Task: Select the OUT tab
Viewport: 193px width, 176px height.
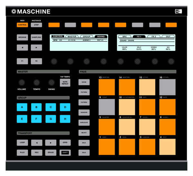Action: coord(168,37)
